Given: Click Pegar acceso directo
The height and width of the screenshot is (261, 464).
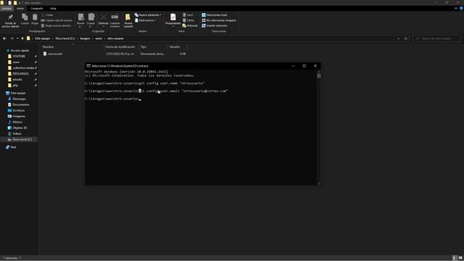Looking at the screenshot, I should pos(56,25).
